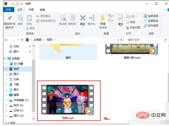
Task: Click the Rename (重命名) icon
Action: (92, 18)
